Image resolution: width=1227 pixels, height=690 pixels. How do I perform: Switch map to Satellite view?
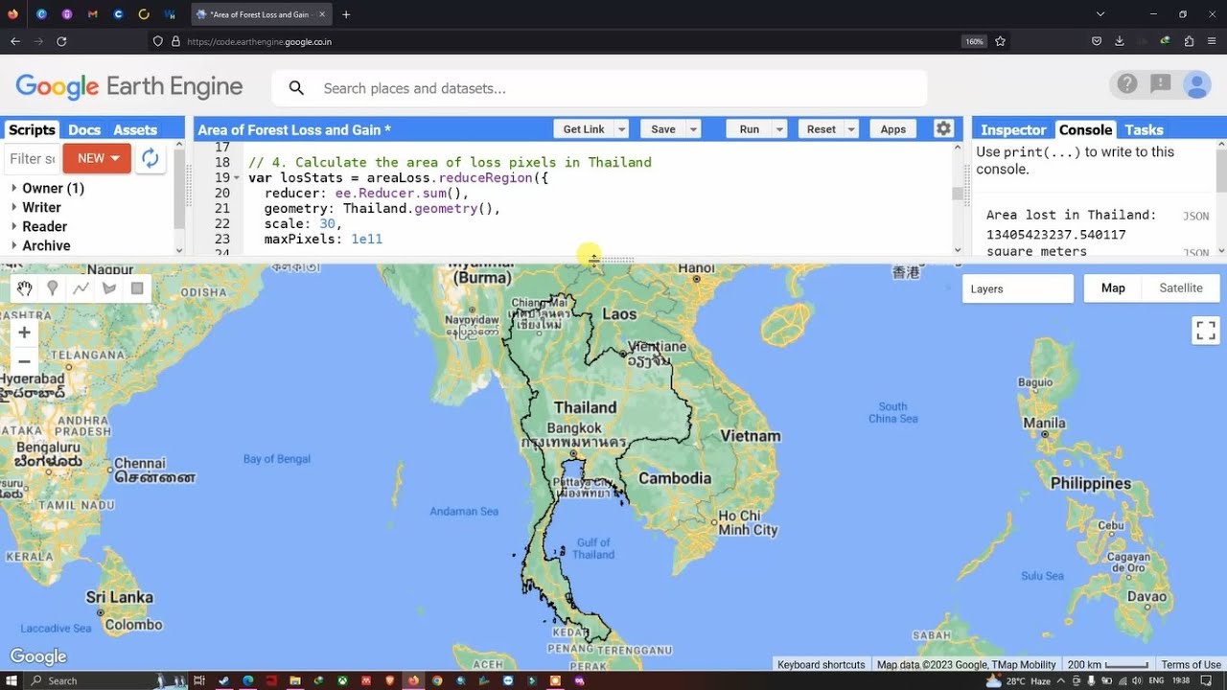1180,287
